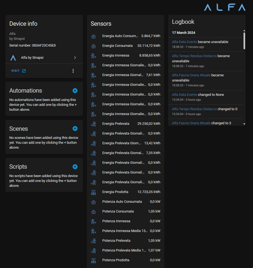253x268 pixels.
Task: Click the Potenza Consumata home icon
Action: [94, 212]
